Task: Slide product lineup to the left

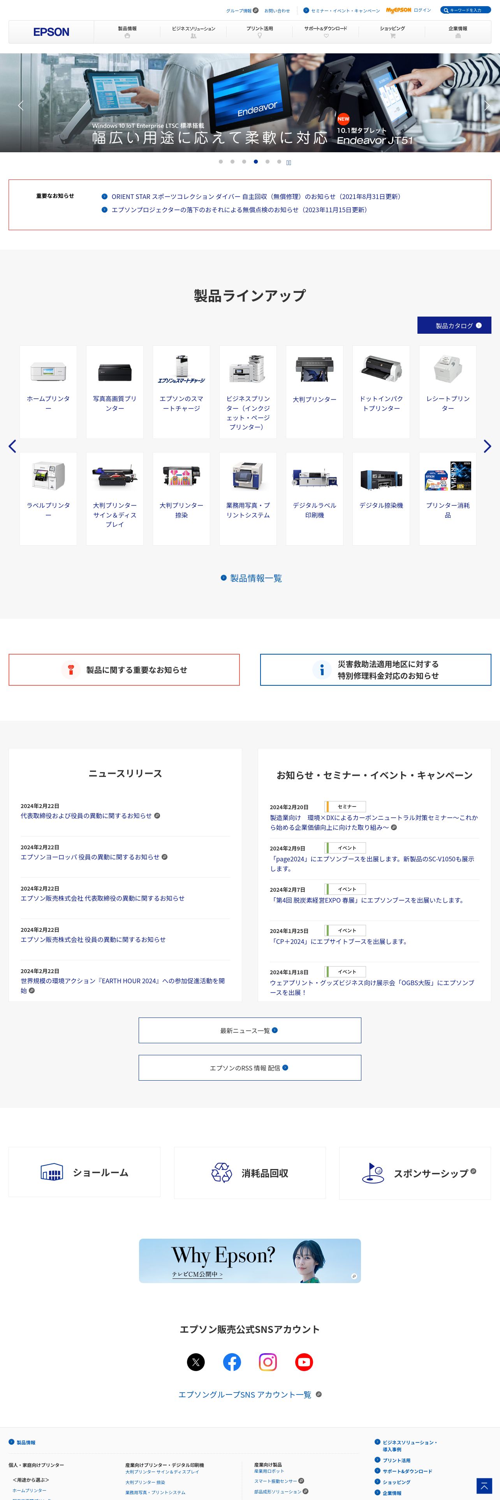Action: point(12,446)
